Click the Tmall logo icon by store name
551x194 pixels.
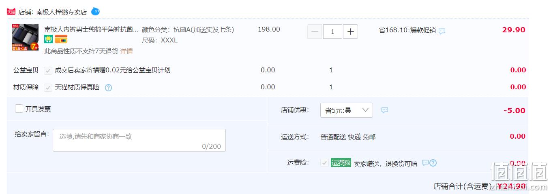(x=11, y=12)
